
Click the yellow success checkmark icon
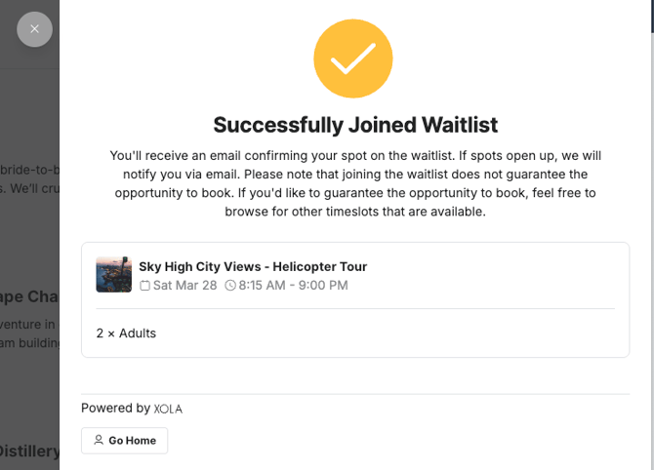coord(352,59)
